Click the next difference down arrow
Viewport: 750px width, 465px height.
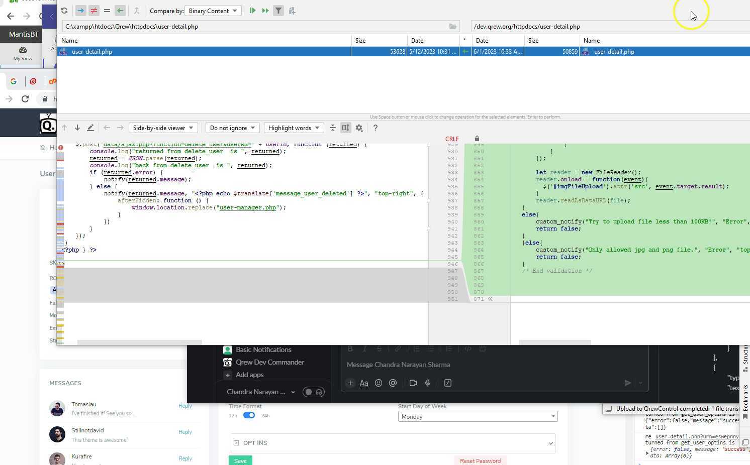[77, 128]
